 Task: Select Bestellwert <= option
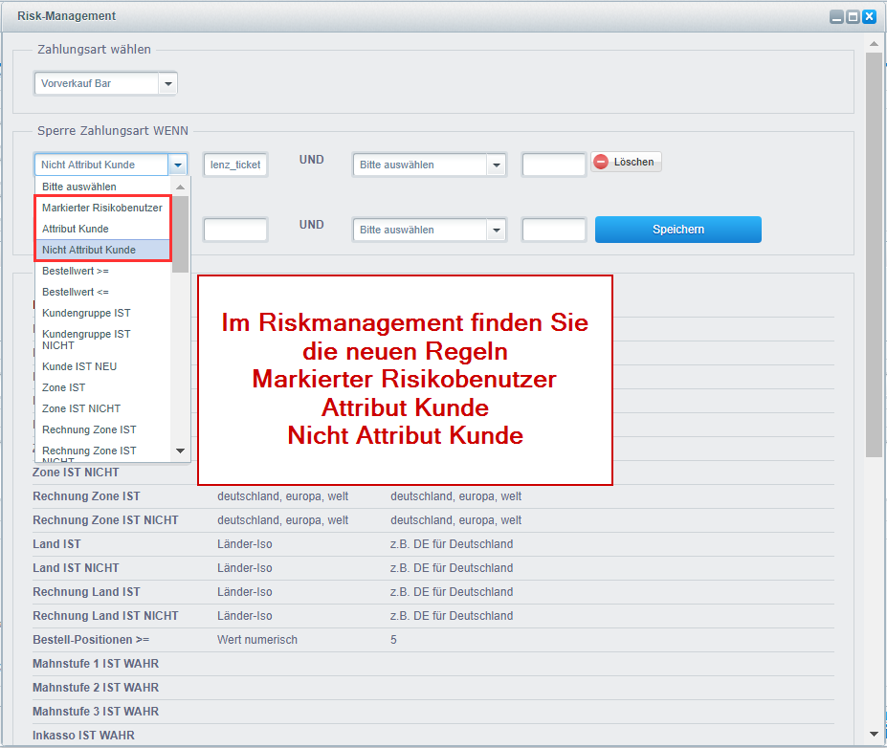102,292
